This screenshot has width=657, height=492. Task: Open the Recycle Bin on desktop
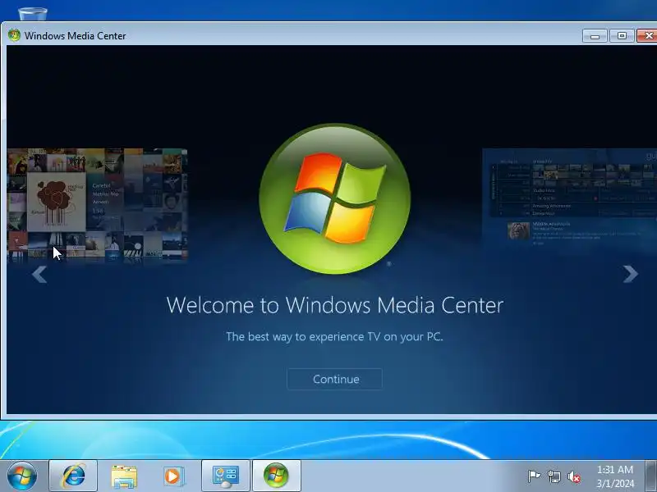33,13
